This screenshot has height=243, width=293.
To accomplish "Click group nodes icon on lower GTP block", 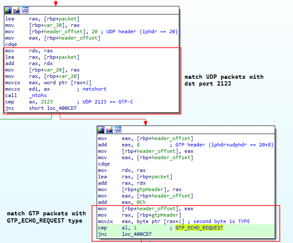I will coord(118,130).
